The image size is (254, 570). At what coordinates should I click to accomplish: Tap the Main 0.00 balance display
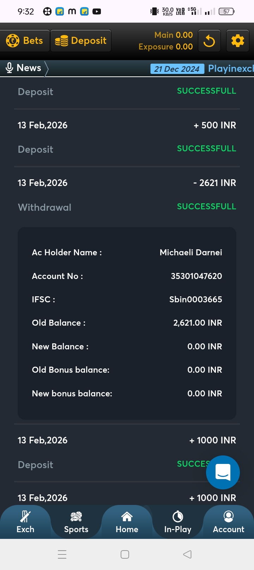click(174, 35)
